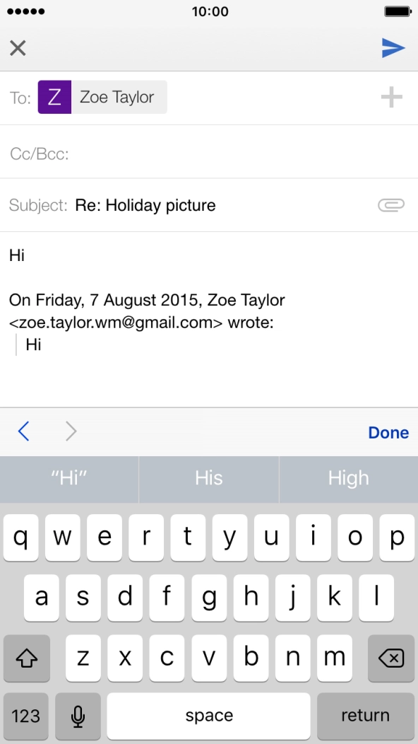Navigate forward with the right chevron
Viewport: 418px width, 744px height.
click(x=71, y=431)
